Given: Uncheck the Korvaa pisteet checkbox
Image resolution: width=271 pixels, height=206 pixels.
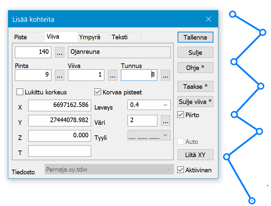Looking at the screenshot, I should point(98,92).
